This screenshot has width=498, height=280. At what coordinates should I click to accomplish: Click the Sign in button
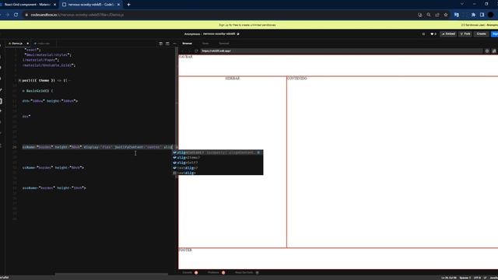click(x=495, y=34)
